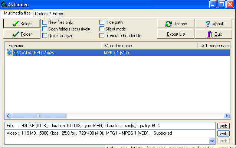
Task: Check Generate header file option
Action: tap(102, 36)
